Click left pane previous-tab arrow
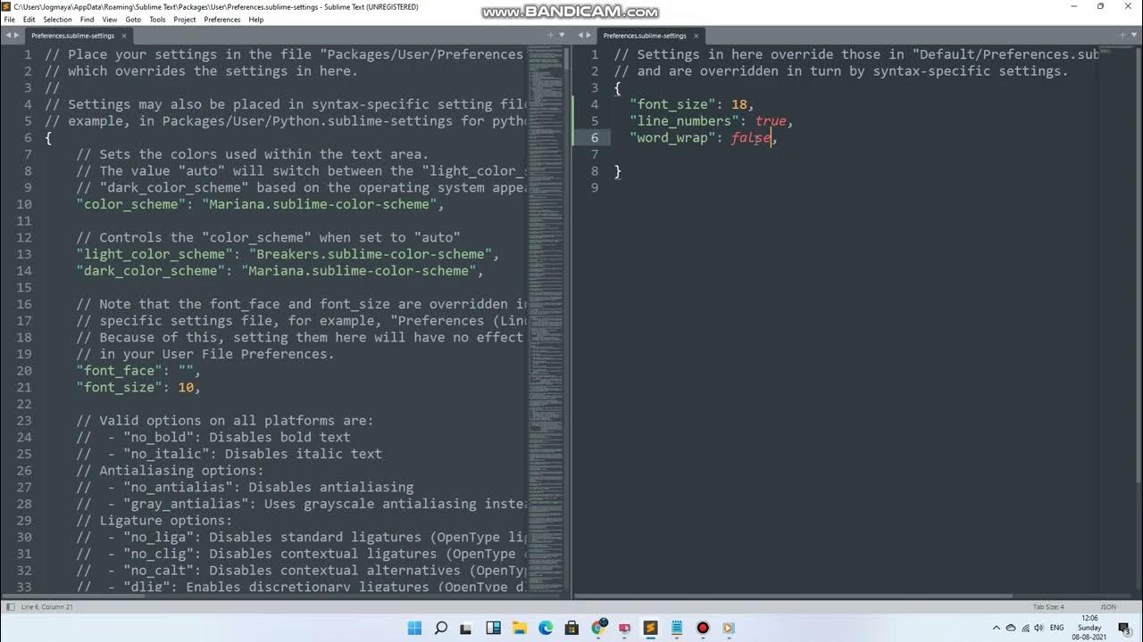Image resolution: width=1143 pixels, height=642 pixels. tap(8, 36)
